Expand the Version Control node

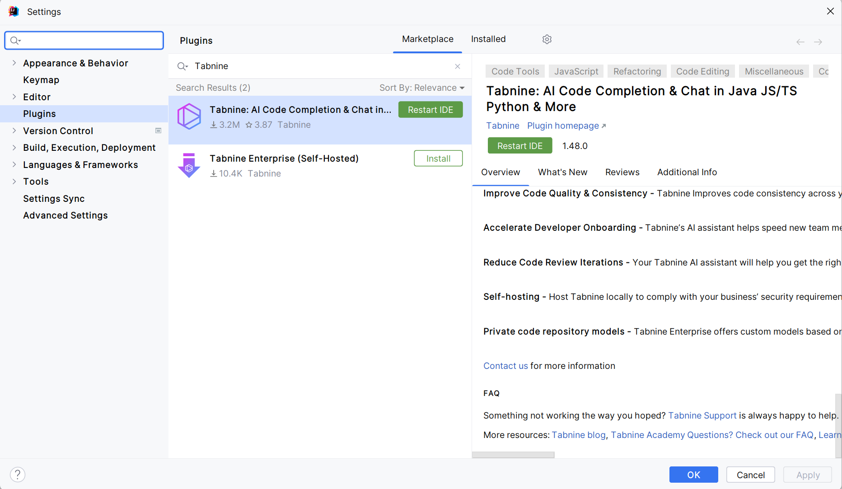pyautogui.click(x=14, y=130)
